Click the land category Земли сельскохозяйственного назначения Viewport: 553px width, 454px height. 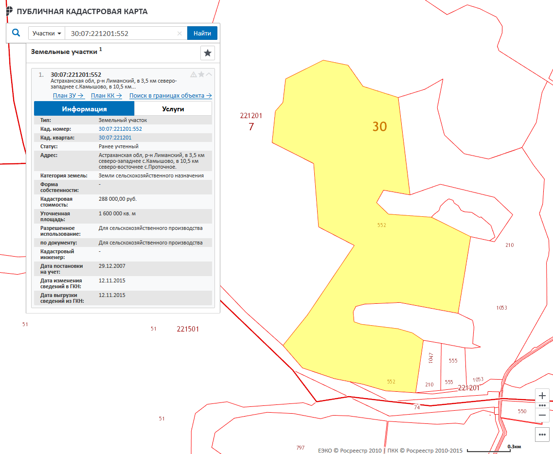click(x=151, y=175)
